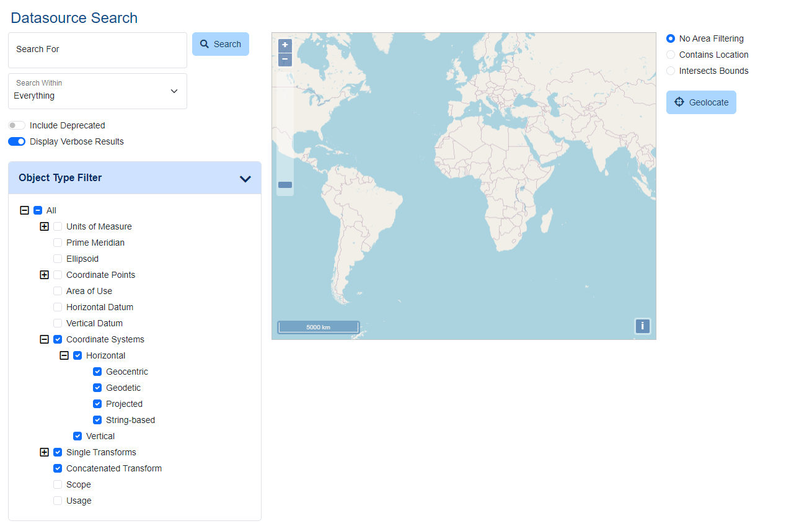This screenshot has width=794, height=526.
Task: Toggle Include Deprecated switch
Action: click(x=17, y=125)
